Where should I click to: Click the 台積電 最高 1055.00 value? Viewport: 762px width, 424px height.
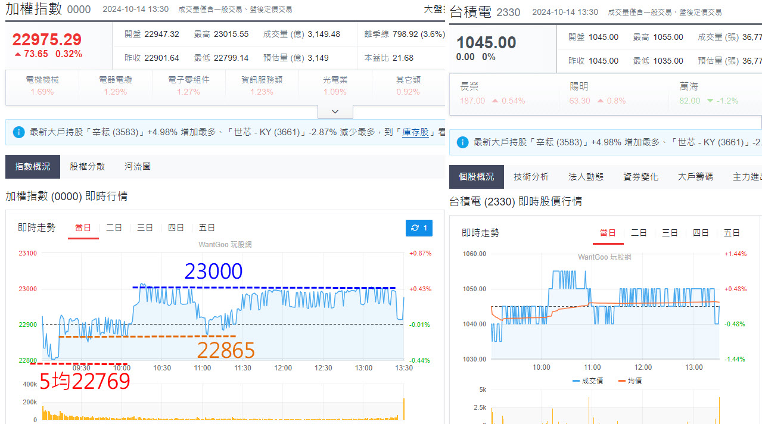click(668, 37)
